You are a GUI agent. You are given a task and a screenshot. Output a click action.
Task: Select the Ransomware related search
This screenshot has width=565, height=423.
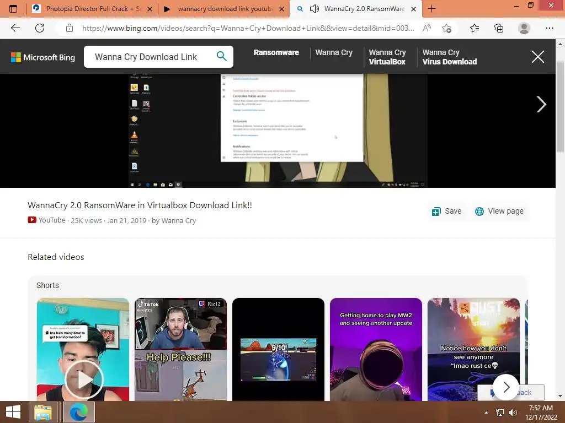[276, 52]
